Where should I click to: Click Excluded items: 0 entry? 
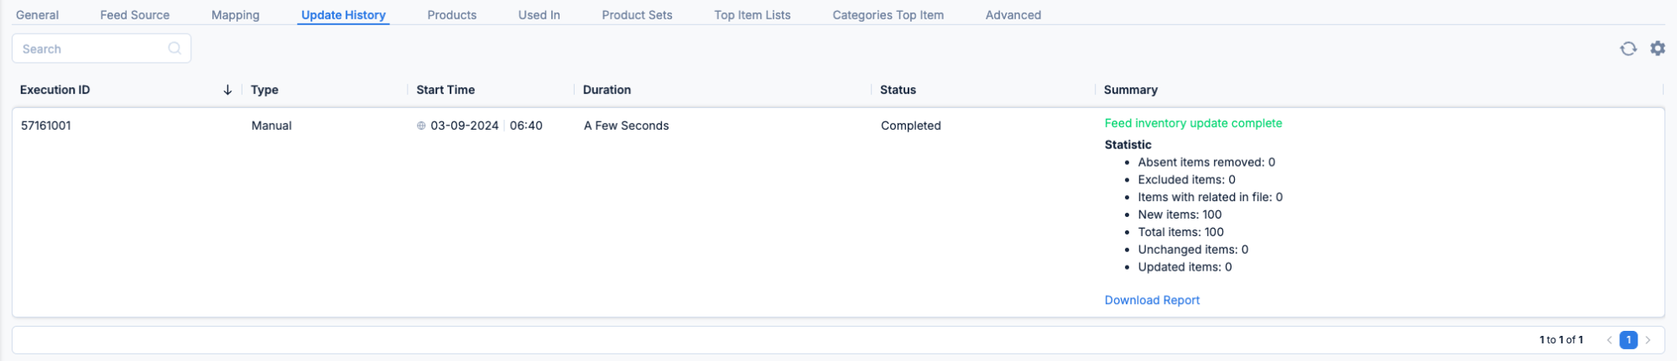pyautogui.click(x=1186, y=180)
